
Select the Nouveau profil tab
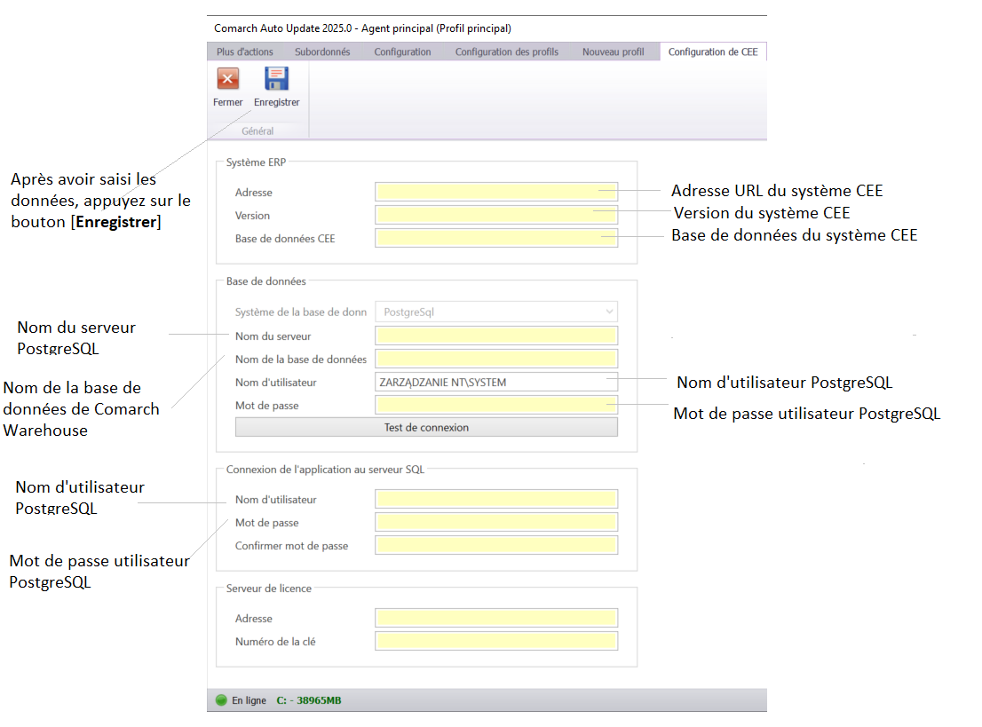point(614,52)
